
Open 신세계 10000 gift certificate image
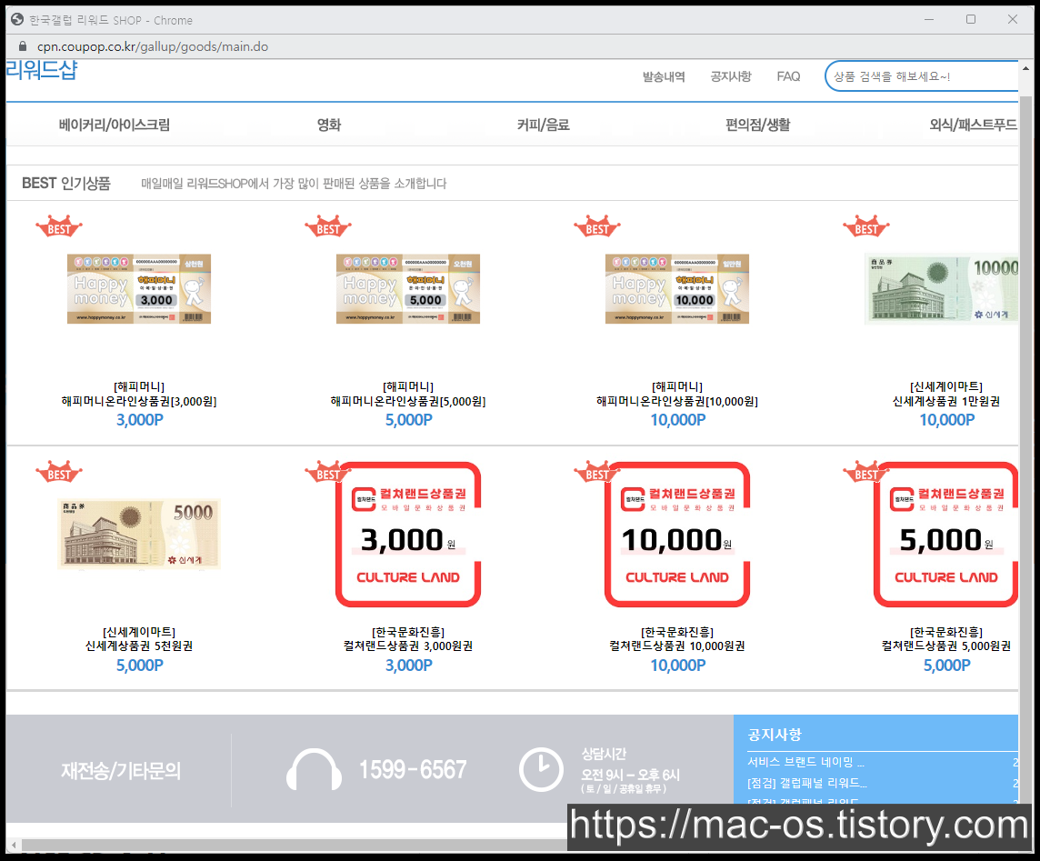pyautogui.click(x=942, y=288)
